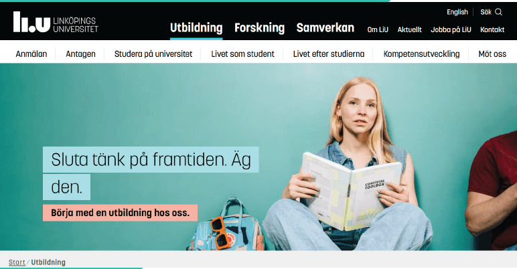Open the Om LiU page
Viewport: 517px width, 269px height.
[378, 29]
